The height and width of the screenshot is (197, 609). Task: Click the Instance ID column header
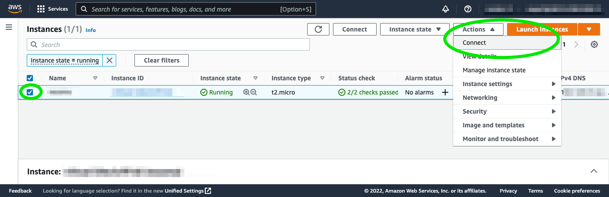click(x=127, y=78)
